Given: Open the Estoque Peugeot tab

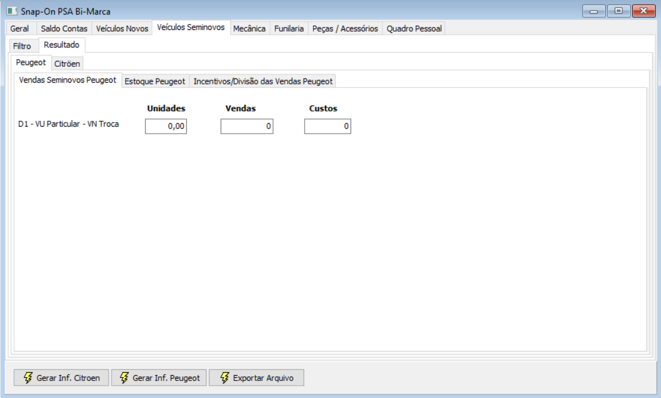Looking at the screenshot, I should pyautogui.click(x=155, y=81).
